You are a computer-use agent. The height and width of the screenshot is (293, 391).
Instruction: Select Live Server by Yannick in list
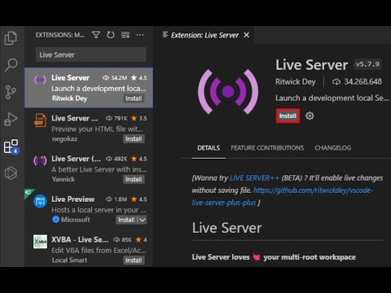[89, 168]
